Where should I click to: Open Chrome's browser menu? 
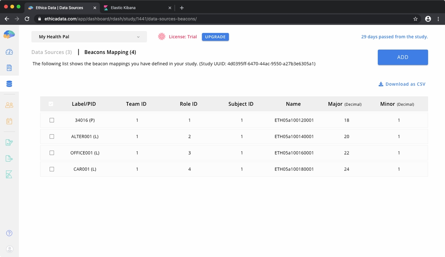[438, 18]
